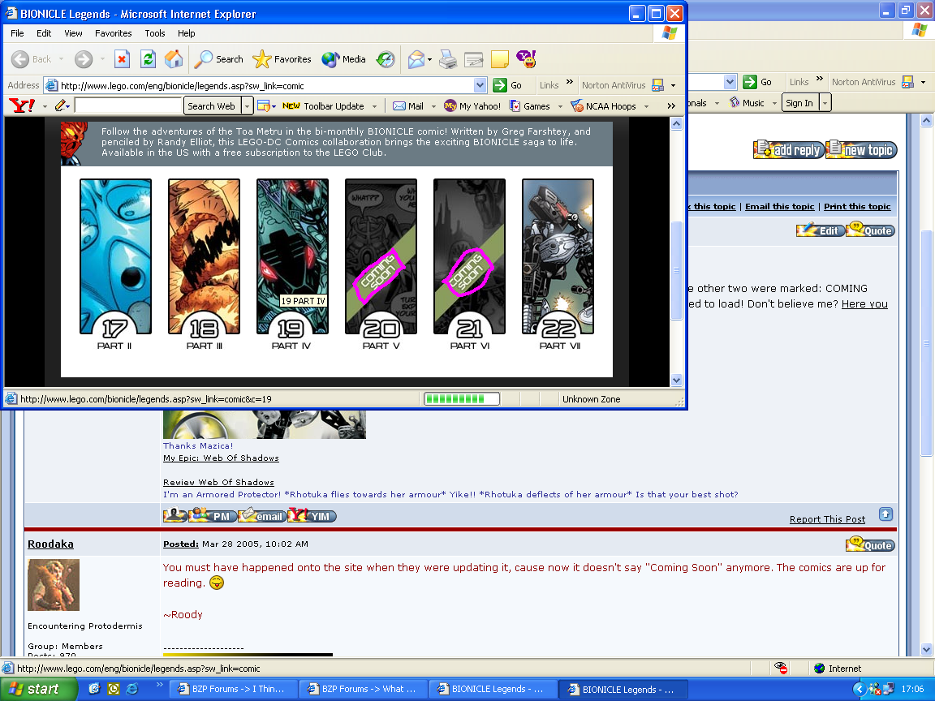Viewport: 935px width, 701px height.
Task: Open the Address bar dropdown list
Action: pos(480,85)
